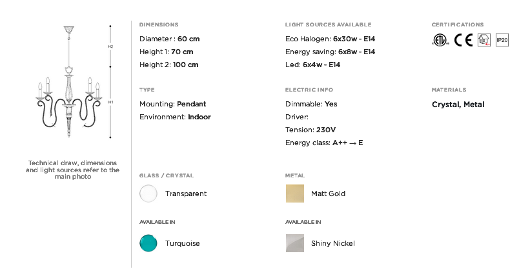Click the Energy class A++ to E line

(324, 143)
